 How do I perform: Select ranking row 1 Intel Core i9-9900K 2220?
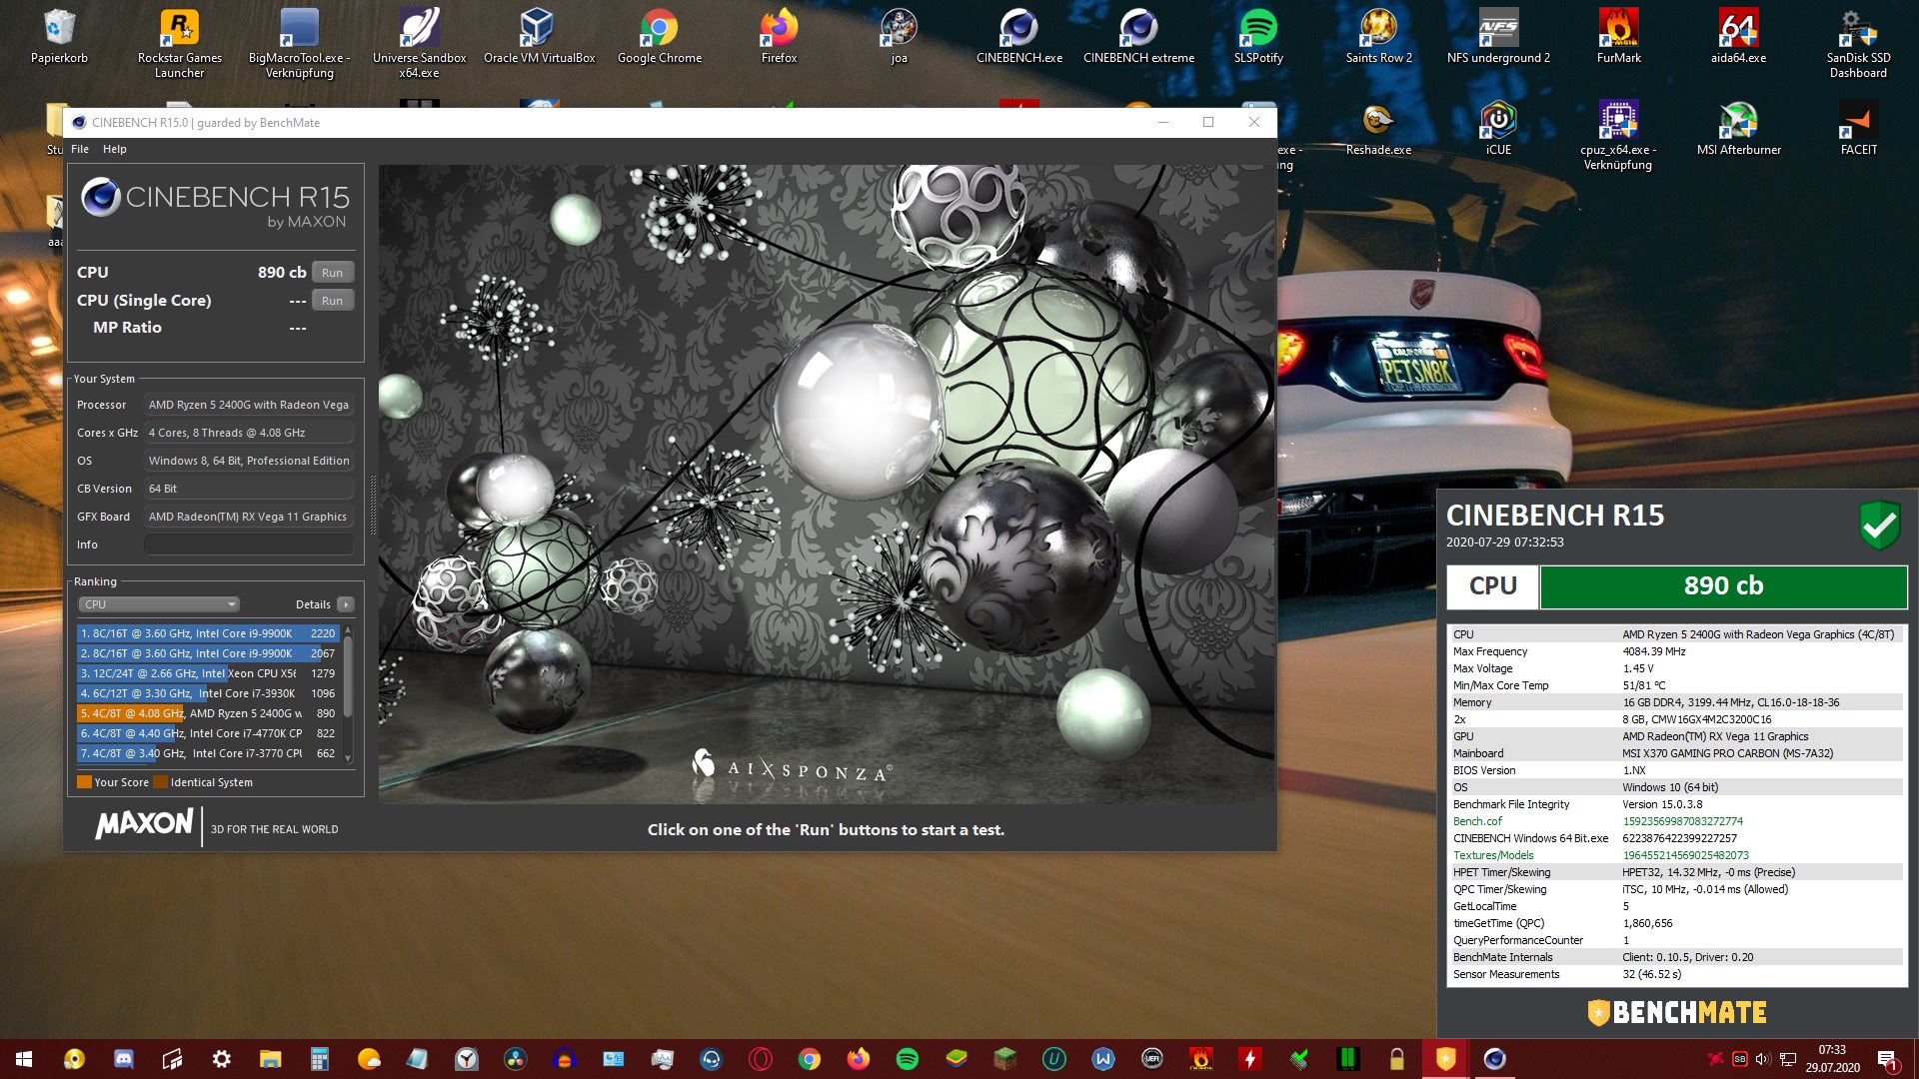coord(208,633)
